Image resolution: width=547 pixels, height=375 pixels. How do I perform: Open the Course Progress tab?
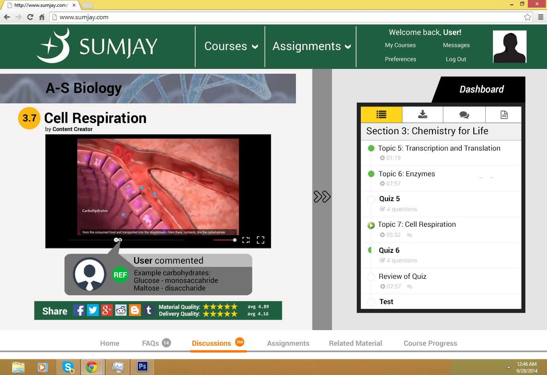click(x=430, y=343)
